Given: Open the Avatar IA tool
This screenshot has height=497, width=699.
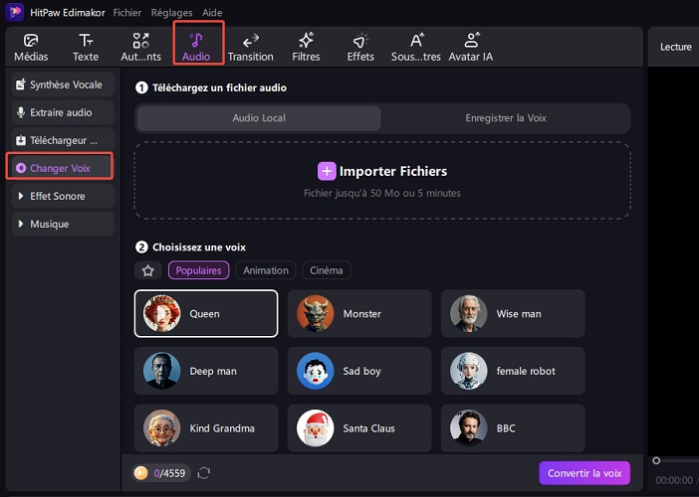Looking at the screenshot, I should pyautogui.click(x=471, y=47).
